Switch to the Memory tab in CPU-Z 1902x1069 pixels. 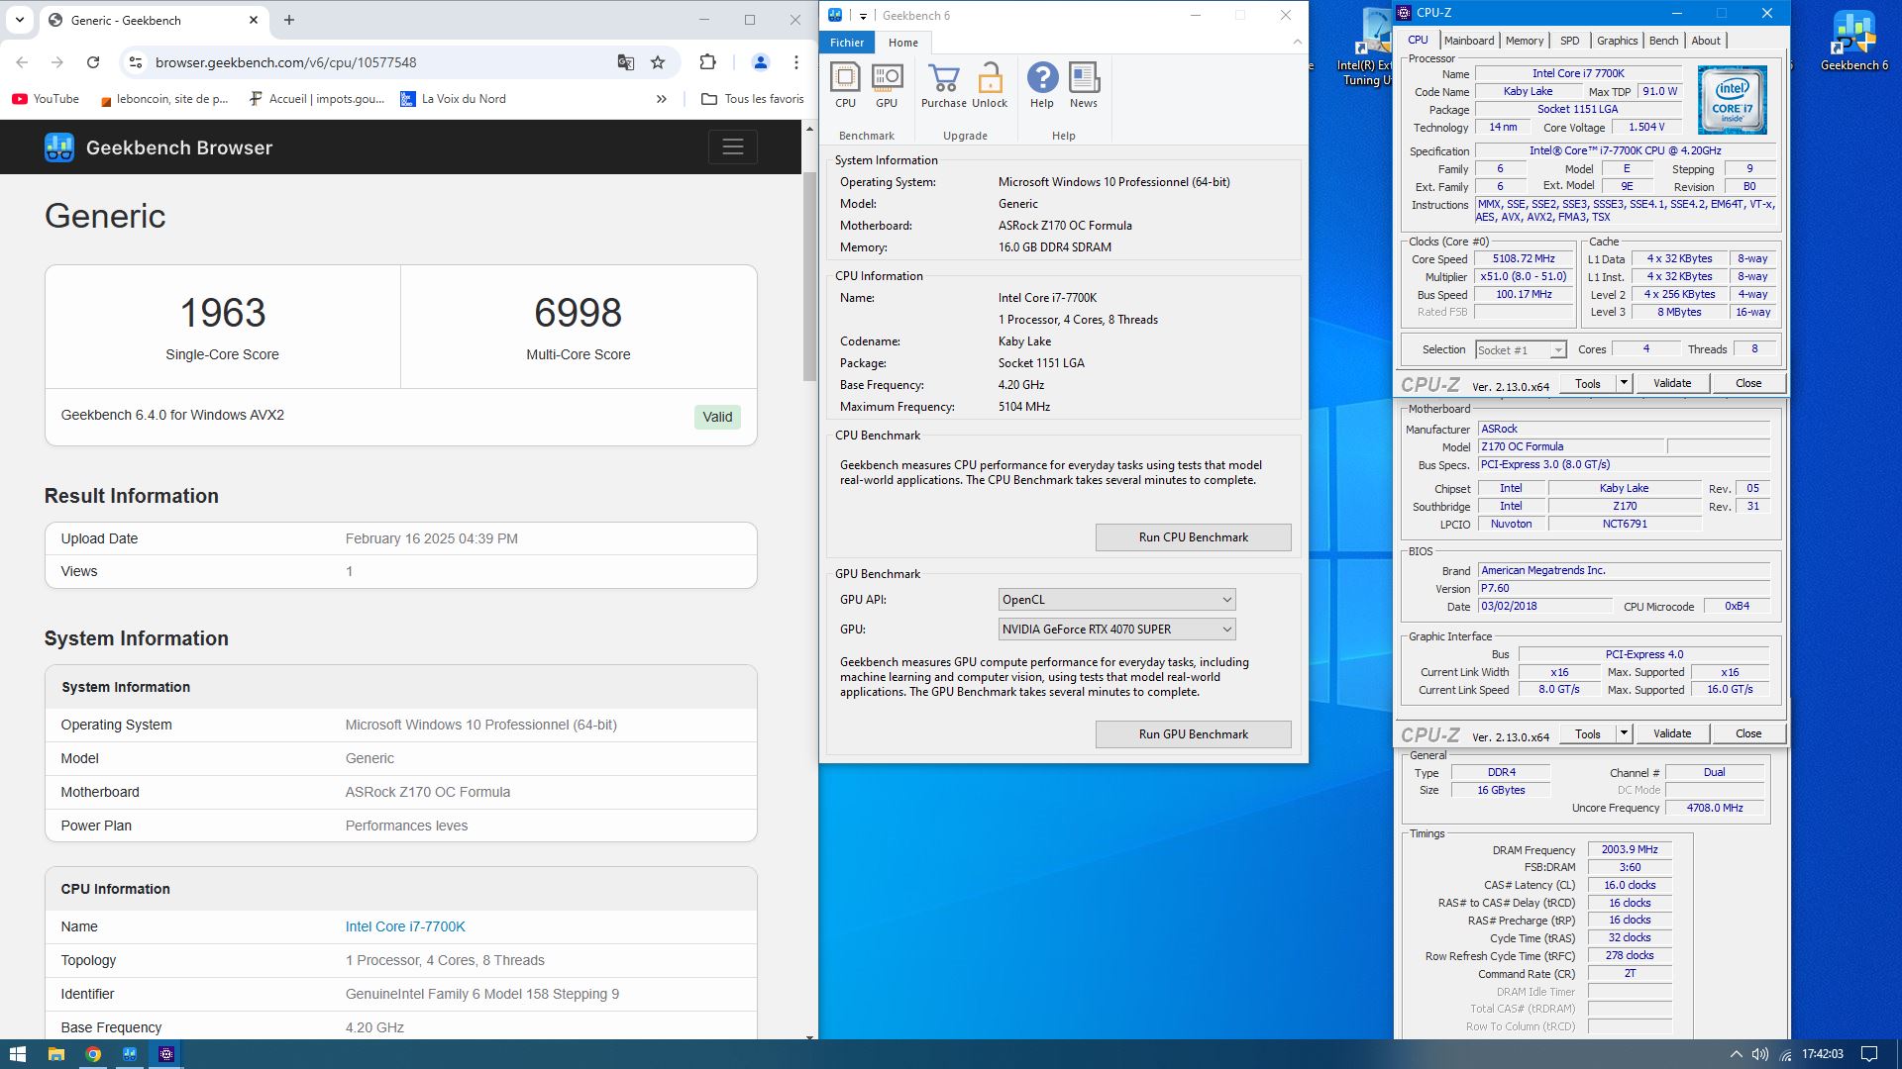pos(1525,41)
